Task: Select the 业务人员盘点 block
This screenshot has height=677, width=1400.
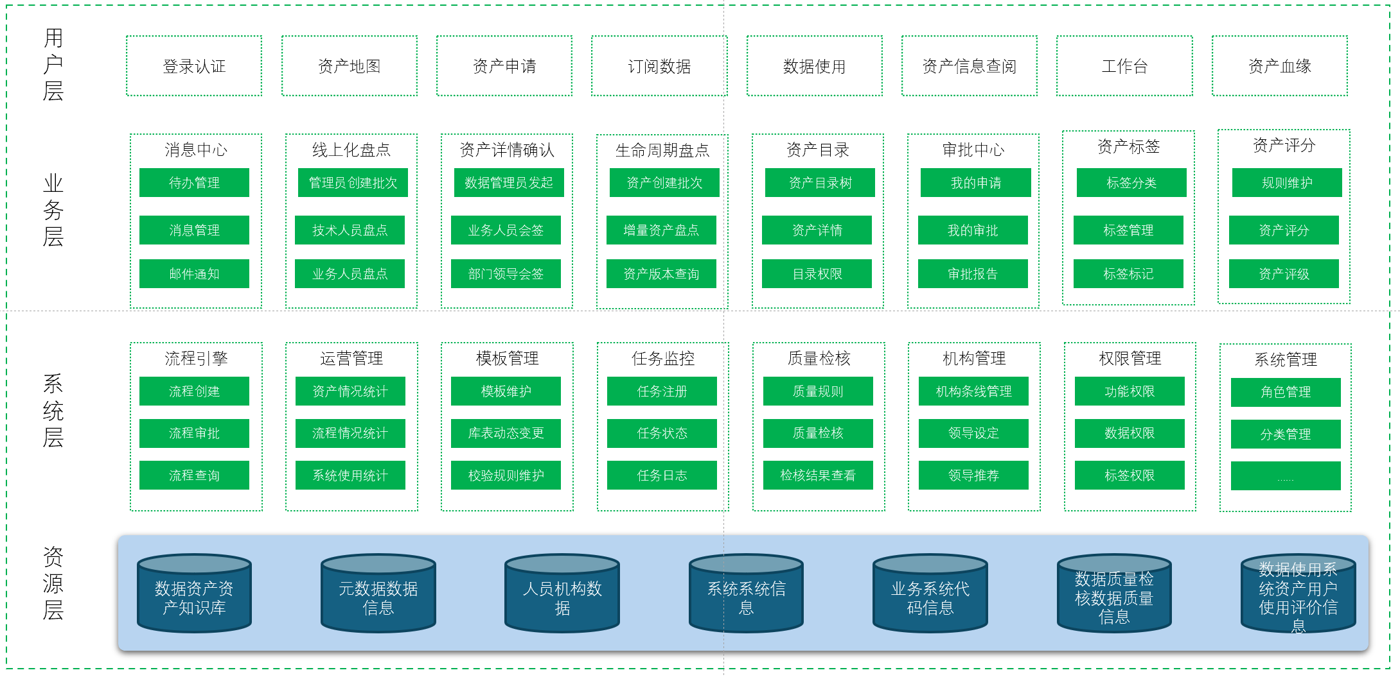Action: [x=350, y=274]
